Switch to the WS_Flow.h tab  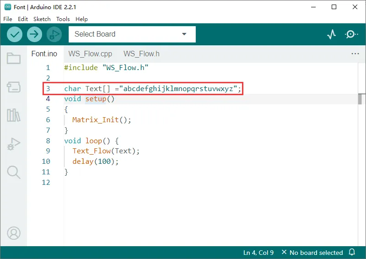coord(141,54)
